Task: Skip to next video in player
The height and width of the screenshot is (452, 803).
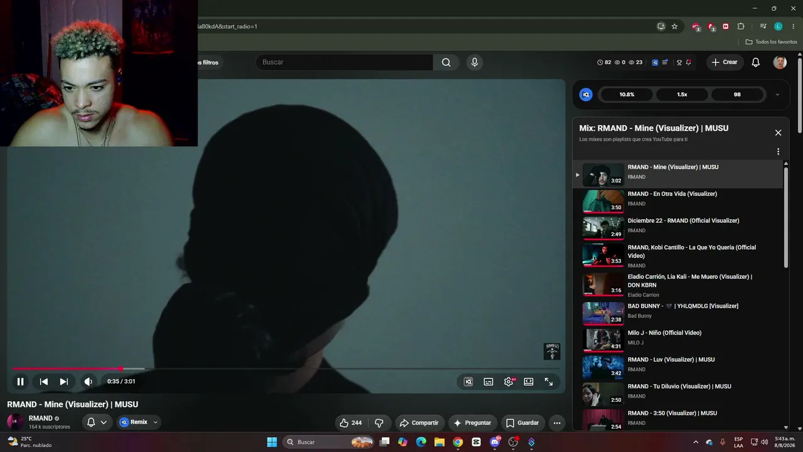Action: [63, 382]
